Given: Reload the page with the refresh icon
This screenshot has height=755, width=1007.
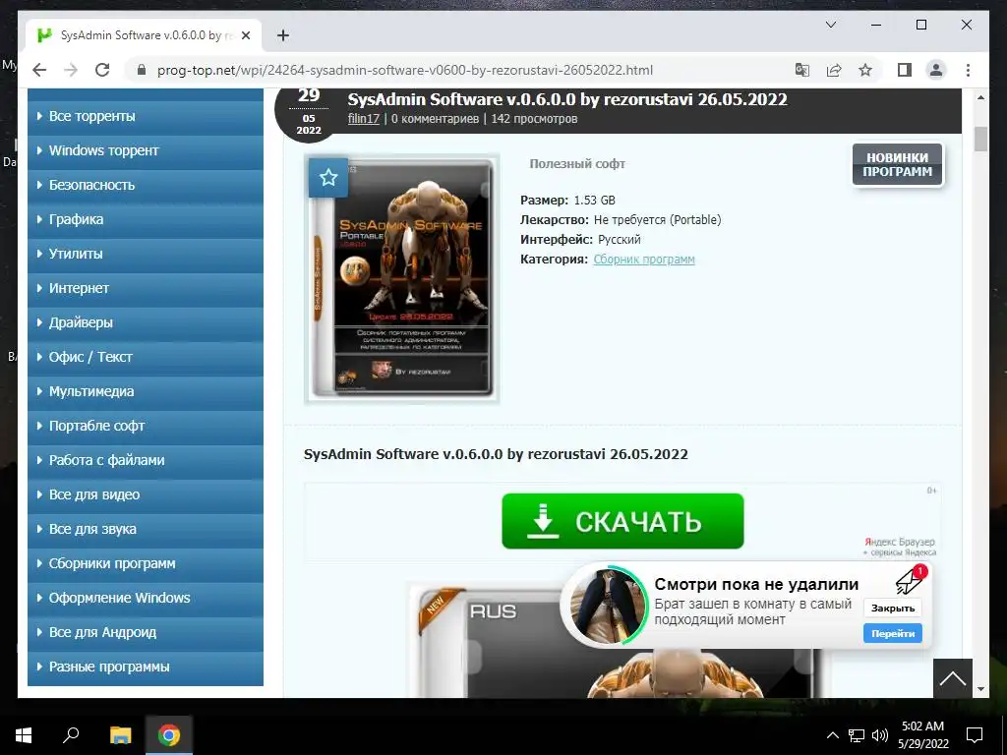Looking at the screenshot, I should tap(102, 70).
